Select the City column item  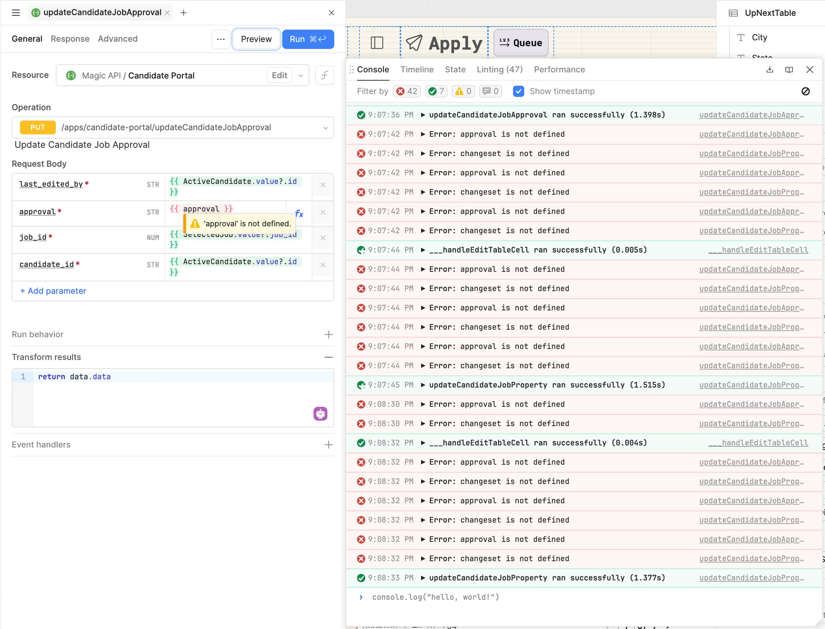tap(759, 37)
